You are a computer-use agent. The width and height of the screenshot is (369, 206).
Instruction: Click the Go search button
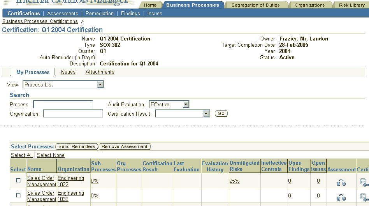click(221, 113)
